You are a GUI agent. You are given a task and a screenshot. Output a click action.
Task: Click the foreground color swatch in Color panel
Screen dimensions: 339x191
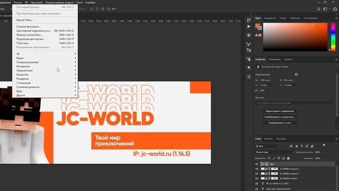pos(257,26)
